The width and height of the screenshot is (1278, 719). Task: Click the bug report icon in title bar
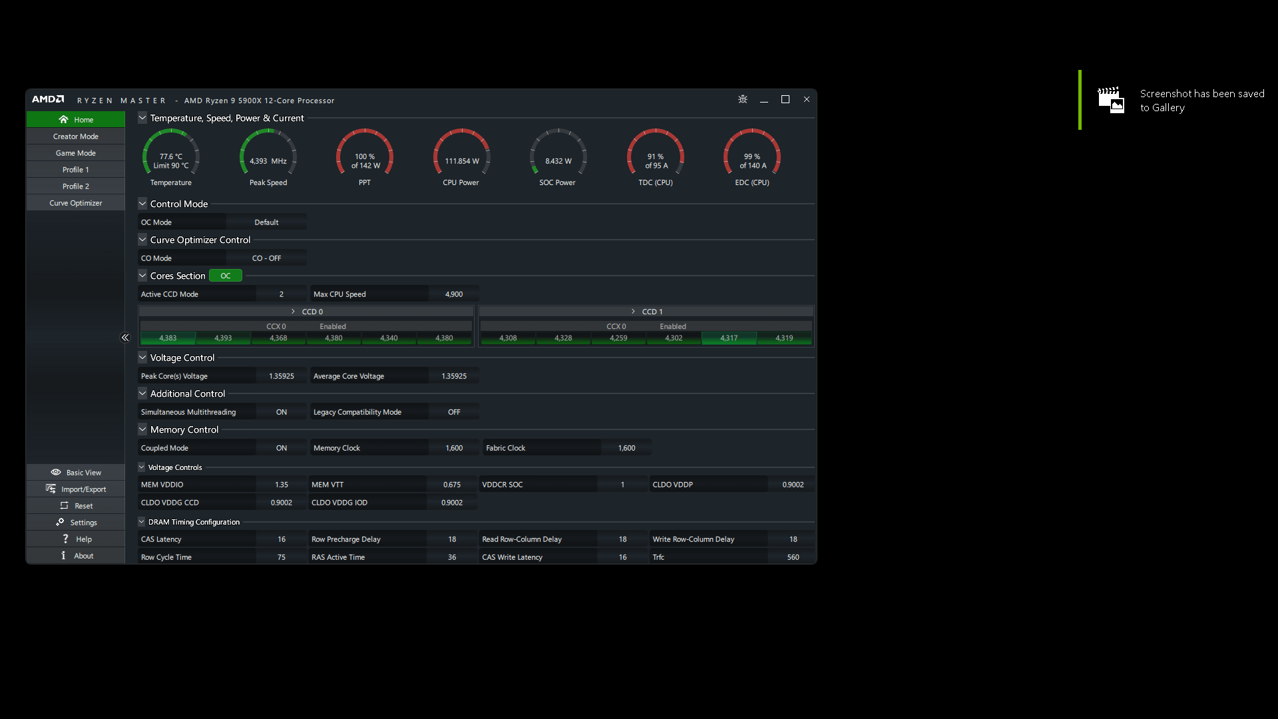click(x=743, y=99)
